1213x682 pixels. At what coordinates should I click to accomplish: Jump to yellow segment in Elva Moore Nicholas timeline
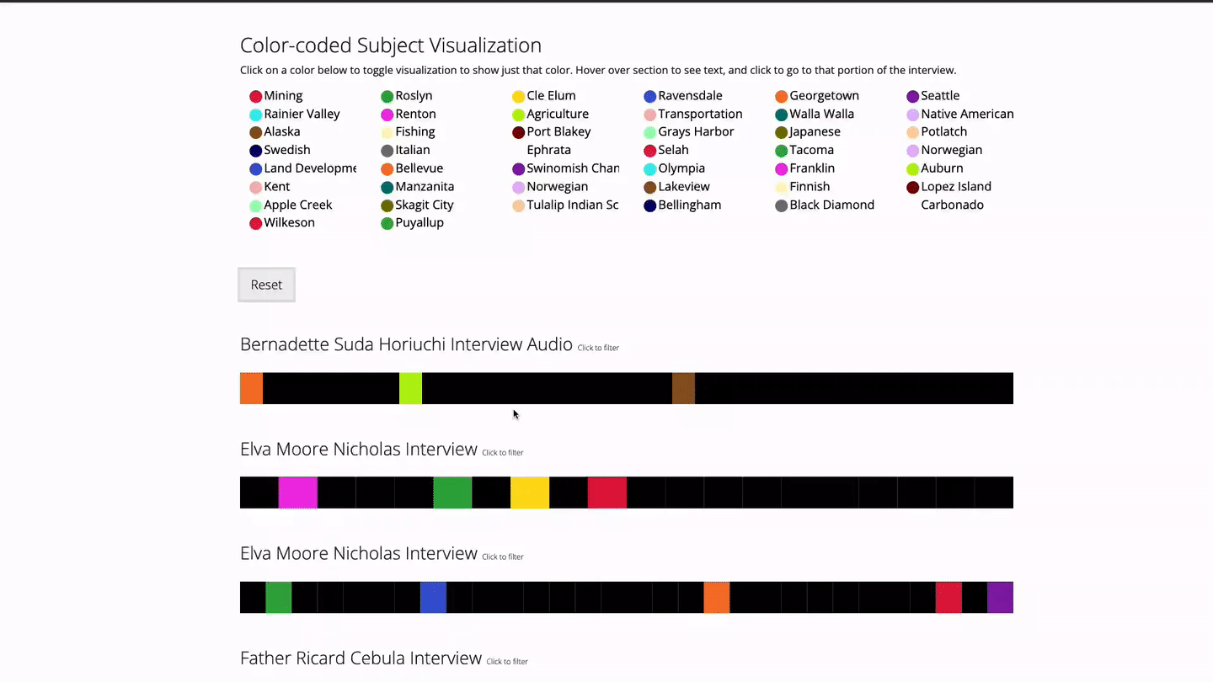[530, 493]
